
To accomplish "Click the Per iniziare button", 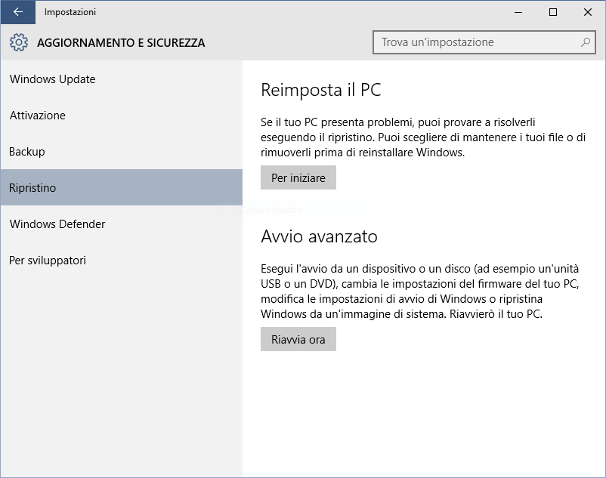I will pyautogui.click(x=298, y=177).
